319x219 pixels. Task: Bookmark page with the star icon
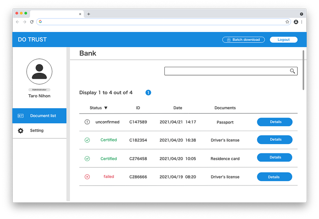click(287, 22)
